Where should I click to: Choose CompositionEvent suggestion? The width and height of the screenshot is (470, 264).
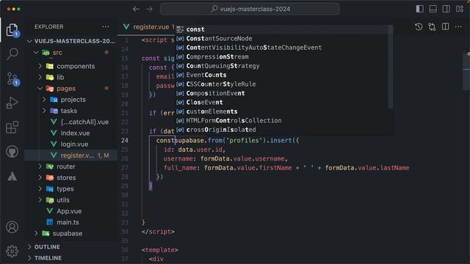pos(282,93)
